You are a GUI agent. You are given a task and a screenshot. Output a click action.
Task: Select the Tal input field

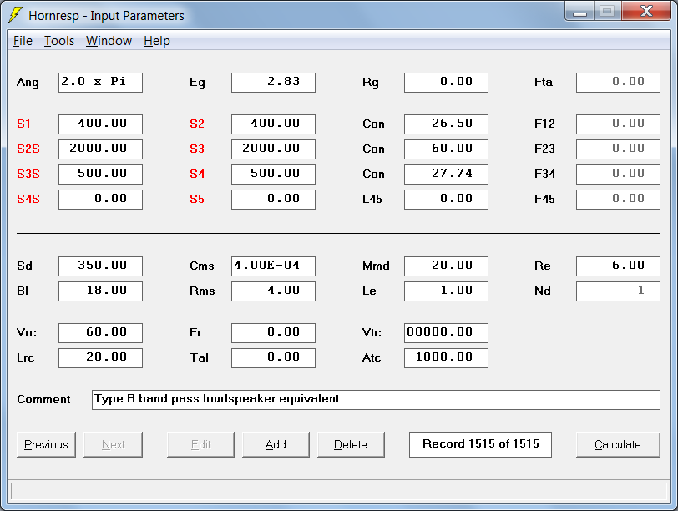click(x=273, y=358)
